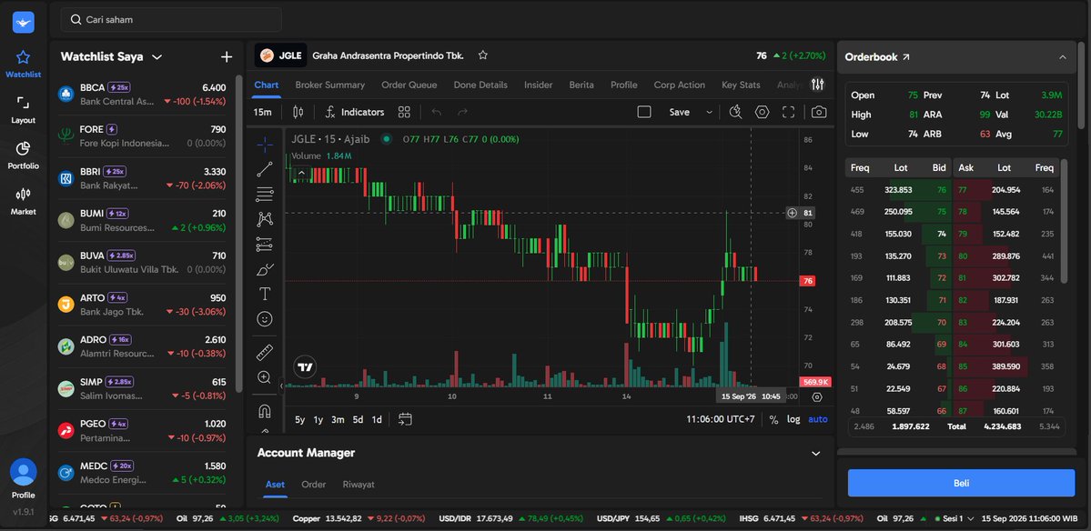This screenshot has height=531, width=1091.
Task: Open the Sesi 1 session dropdown
Action: click(954, 518)
